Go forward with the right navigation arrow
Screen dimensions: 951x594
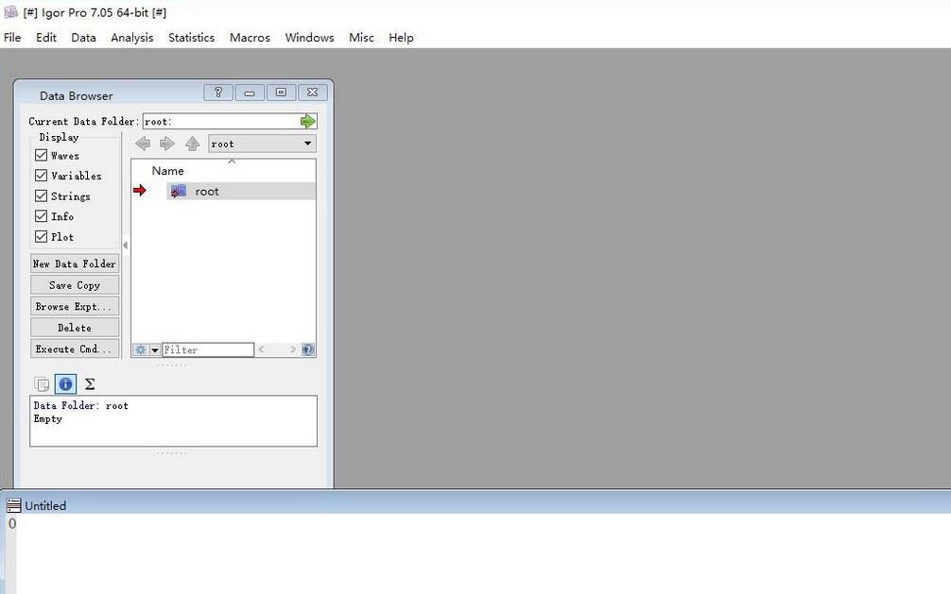[x=167, y=144]
